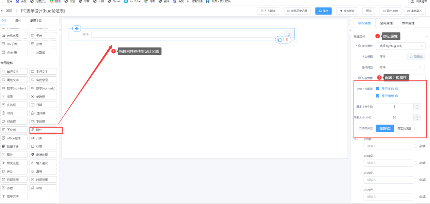This screenshot has width=430, height=204.
Task: Click the move handle on attachment field
Action: click(77, 29)
